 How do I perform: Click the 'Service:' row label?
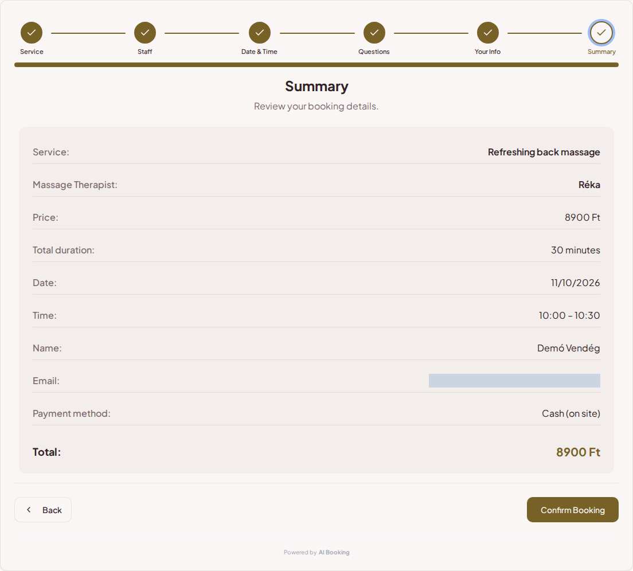[x=51, y=152]
